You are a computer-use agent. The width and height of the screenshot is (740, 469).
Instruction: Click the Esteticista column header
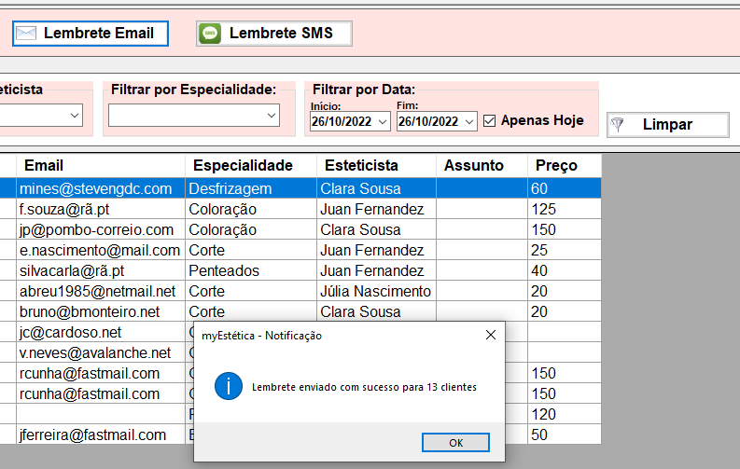click(x=361, y=165)
